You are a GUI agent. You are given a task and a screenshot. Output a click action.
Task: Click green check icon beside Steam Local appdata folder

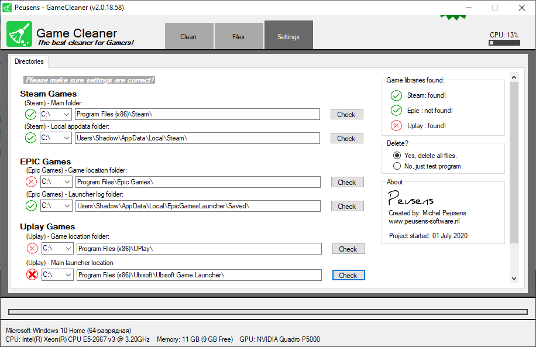pyautogui.click(x=31, y=138)
